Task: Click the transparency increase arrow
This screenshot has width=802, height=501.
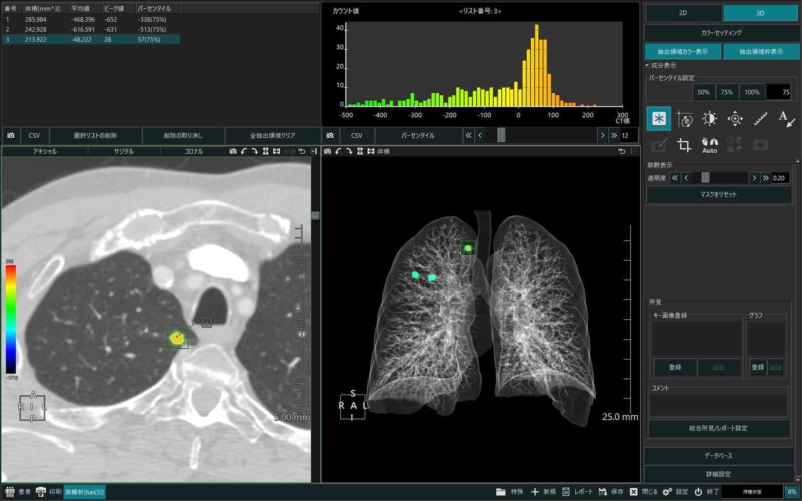Action: click(x=754, y=178)
